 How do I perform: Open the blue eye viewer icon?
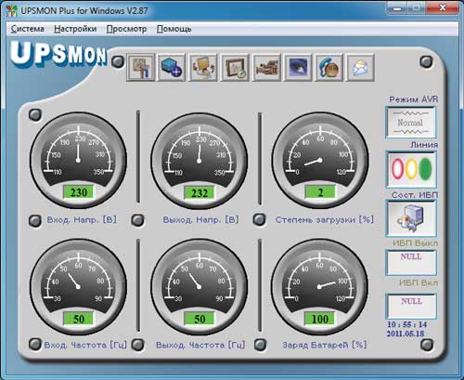[x=298, y=68]
